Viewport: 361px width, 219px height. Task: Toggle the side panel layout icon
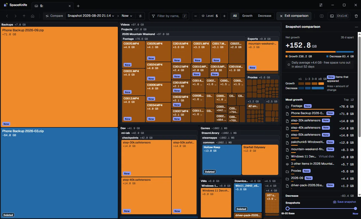(x=322, y=16)
